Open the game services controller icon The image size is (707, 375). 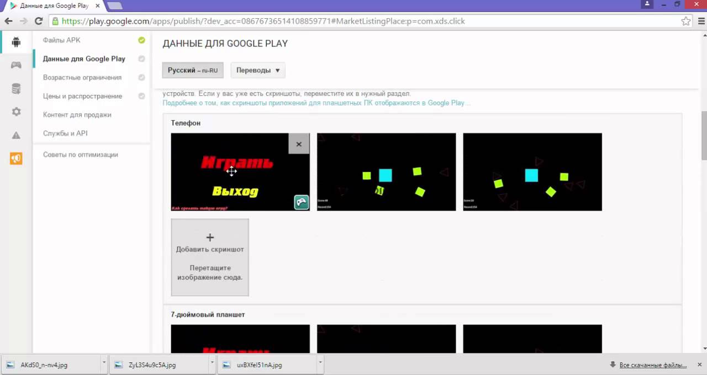16,65
